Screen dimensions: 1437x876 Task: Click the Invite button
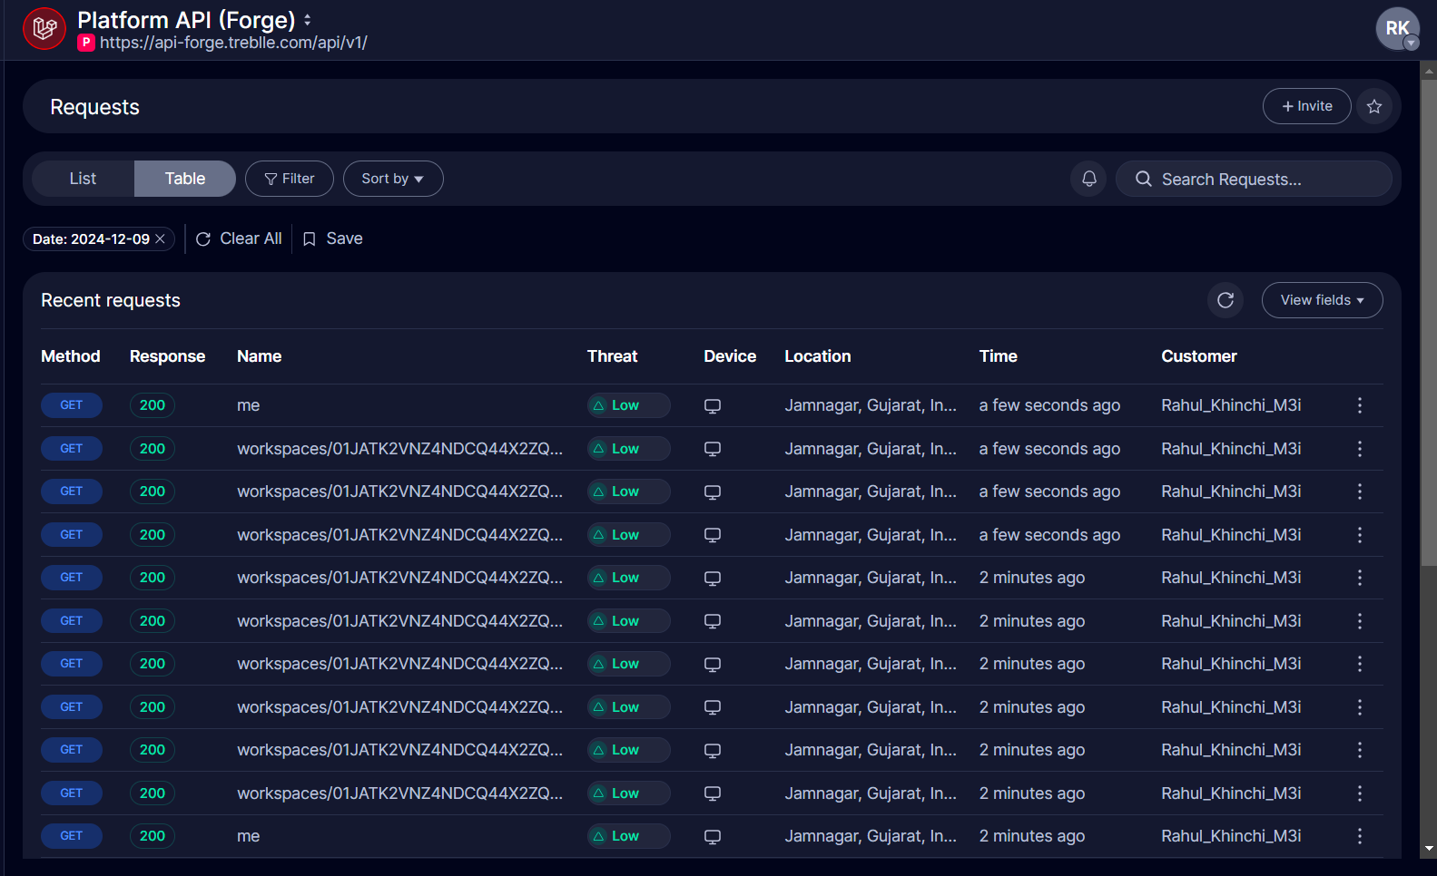[1306, 106]
